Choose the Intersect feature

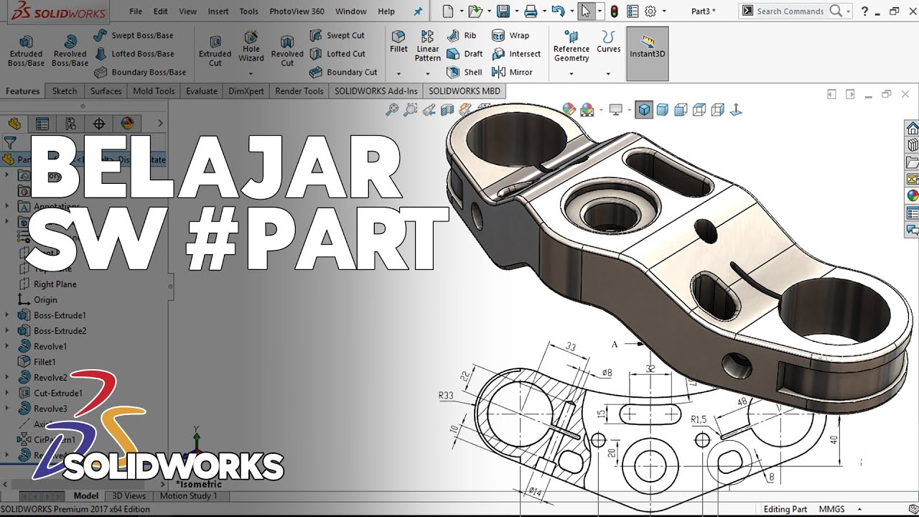coord(516,54)
